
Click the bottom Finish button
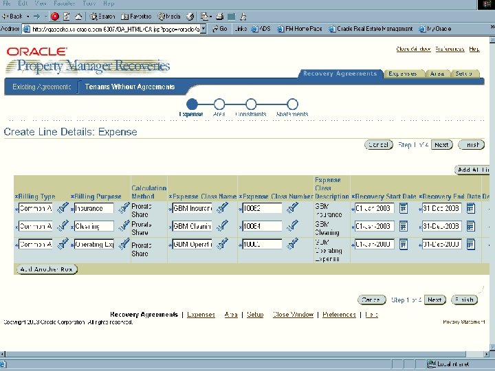pyautogui.click(x=464, y=300)
